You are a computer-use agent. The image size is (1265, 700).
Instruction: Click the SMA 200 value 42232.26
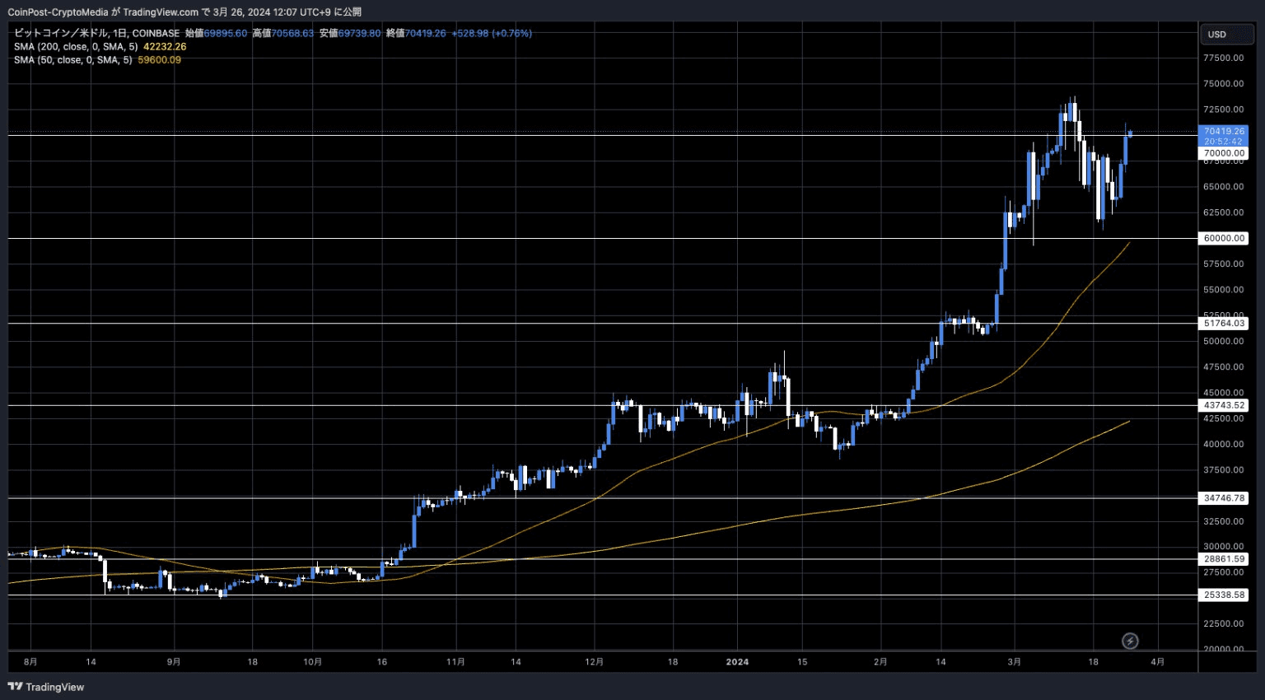click(165, 47)
